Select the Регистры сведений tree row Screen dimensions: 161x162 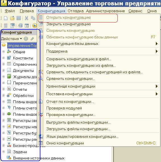[25, 121]
